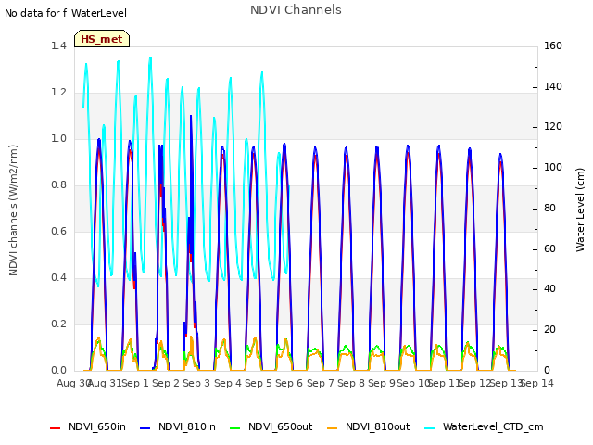Click the 0.8 left-axis value

(58, 184)
